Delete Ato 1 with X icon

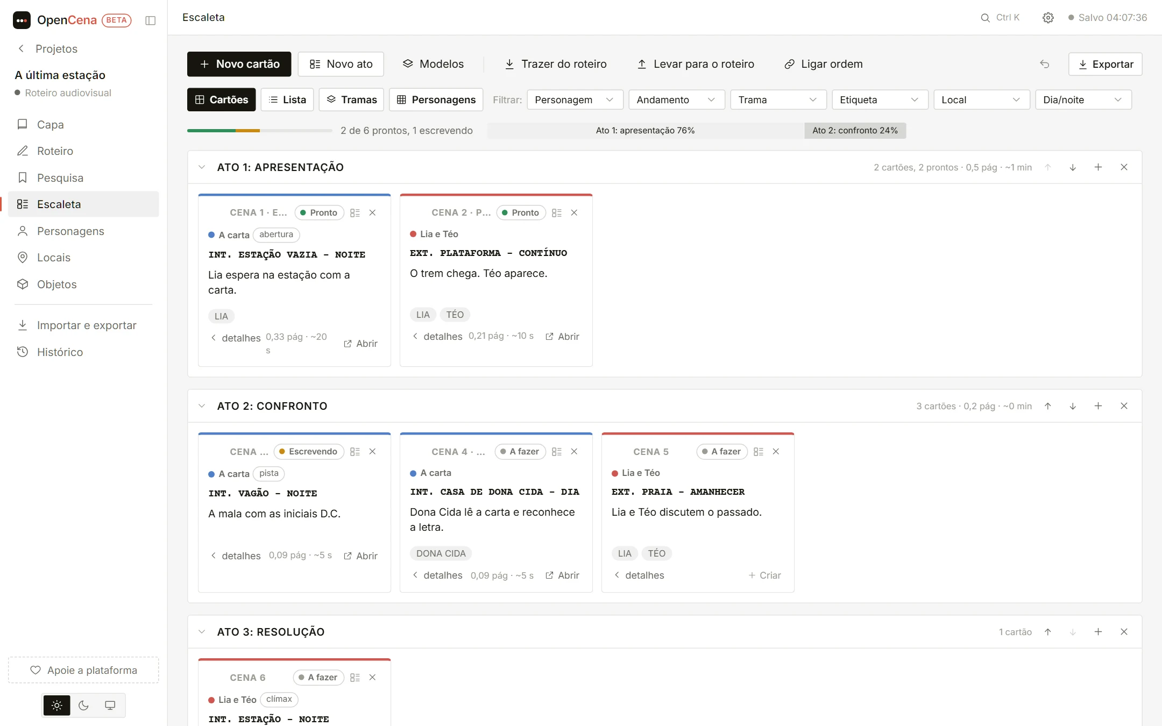point(1124,167)
